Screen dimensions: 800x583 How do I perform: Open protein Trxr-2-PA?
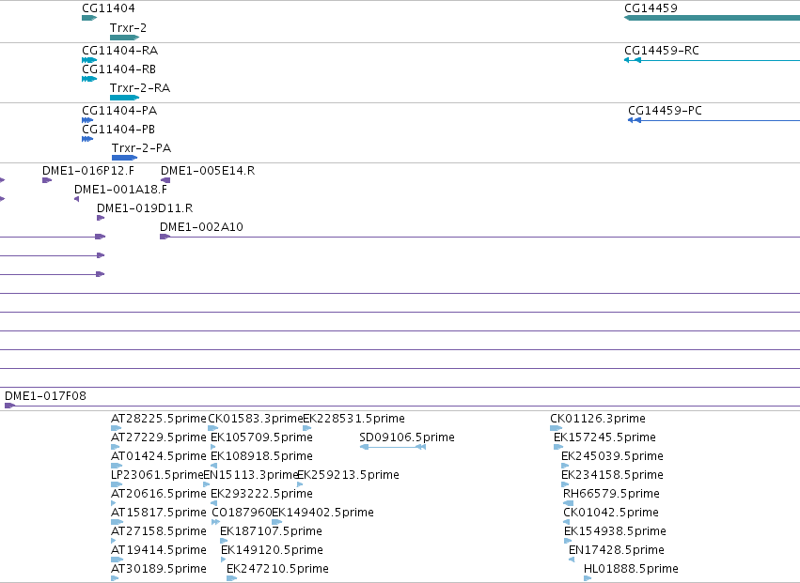[141, 148]
